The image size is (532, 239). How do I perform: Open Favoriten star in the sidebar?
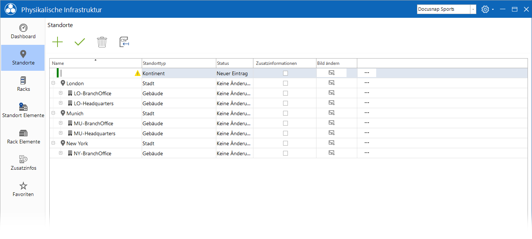[23, 189]
